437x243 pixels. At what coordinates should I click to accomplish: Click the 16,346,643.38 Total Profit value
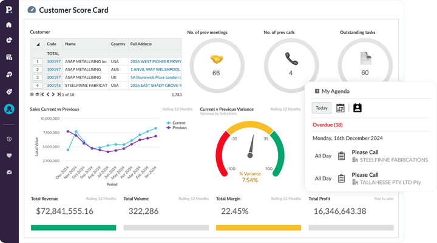pos(340,211)
